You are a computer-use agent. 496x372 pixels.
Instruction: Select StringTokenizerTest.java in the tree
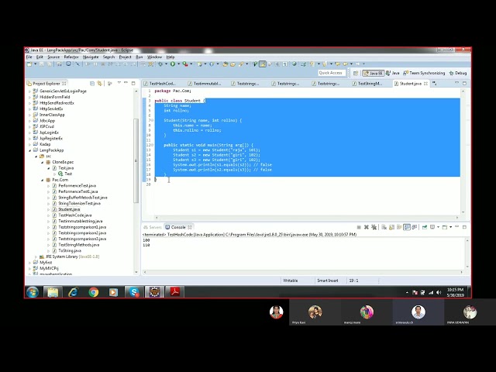(x=79, y=203)
